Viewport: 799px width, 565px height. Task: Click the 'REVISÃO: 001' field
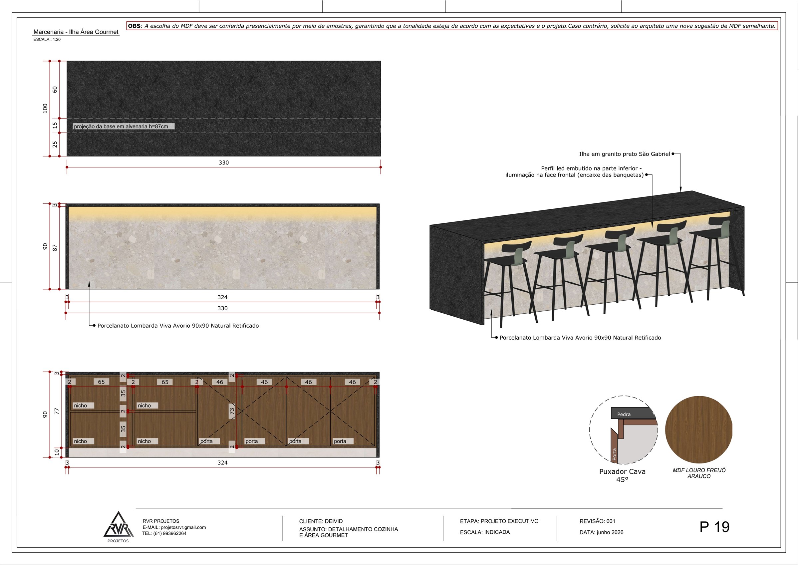click(597, 521)
